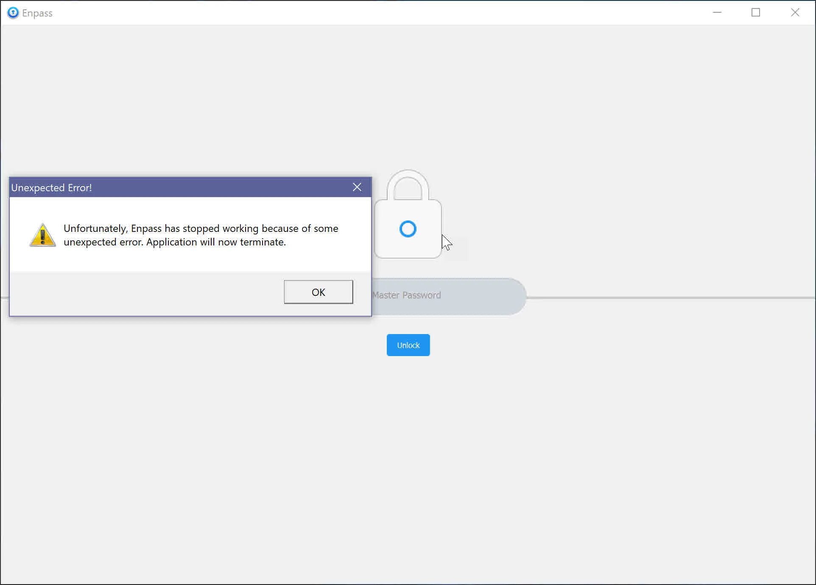816x585 pixels.
Task: Click the Enpass logo in title bar
Action: (x=13, y=13)
